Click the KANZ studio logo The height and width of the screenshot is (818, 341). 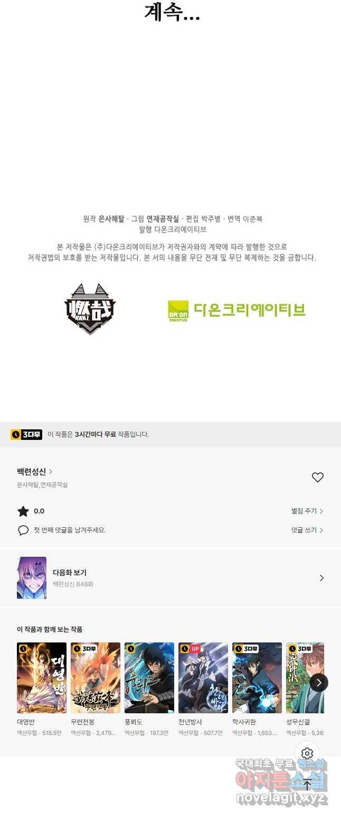tap(90, 309)
